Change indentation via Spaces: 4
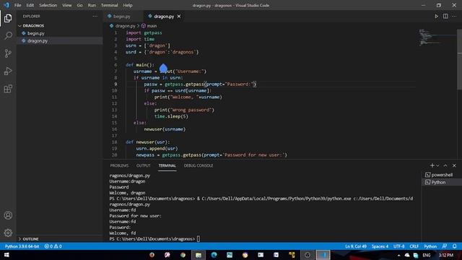Screen dimensions: 462x260 [x=380, y=246]
